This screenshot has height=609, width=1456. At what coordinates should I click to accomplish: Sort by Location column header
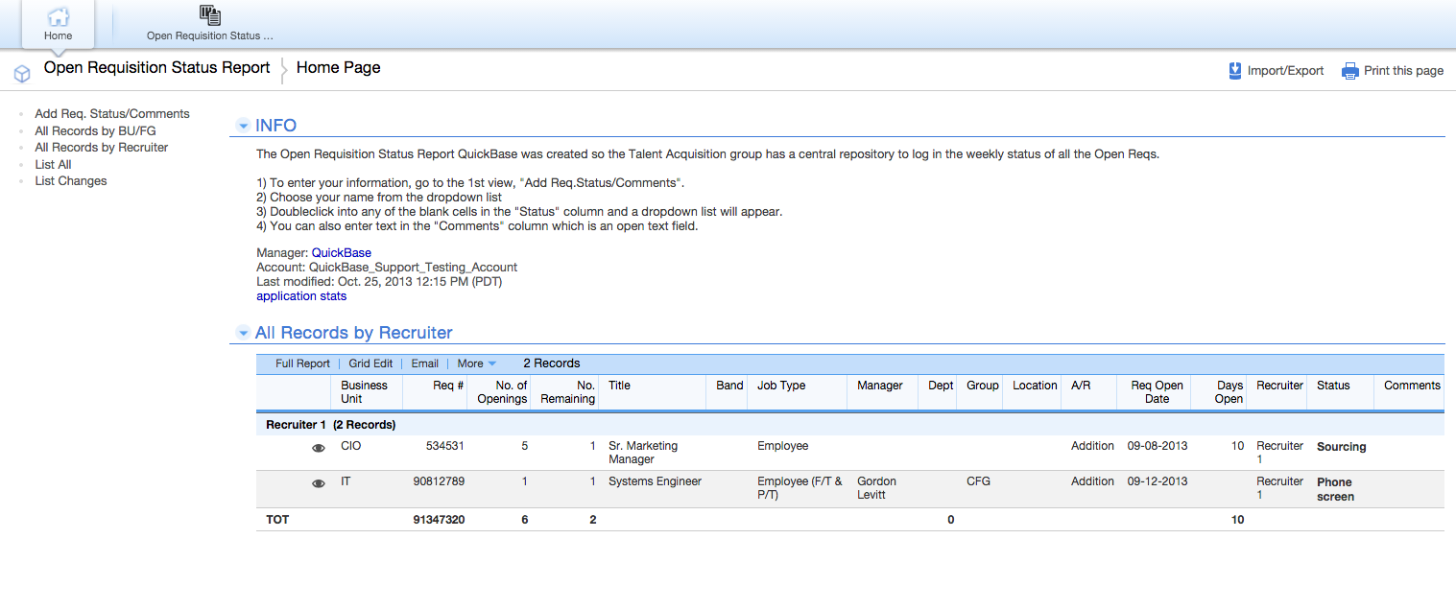tap(1035, 386)
